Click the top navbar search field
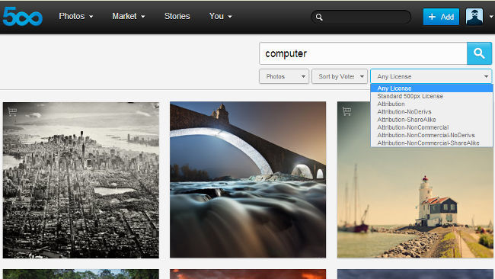The height and width of the screenshot is (279, 495). [x=361, y=17]
